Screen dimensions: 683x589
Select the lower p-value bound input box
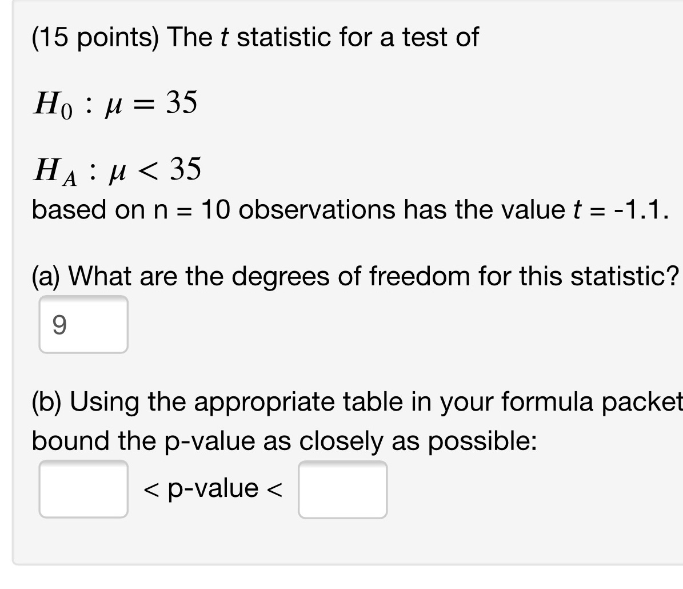click(x=83, y=488)
